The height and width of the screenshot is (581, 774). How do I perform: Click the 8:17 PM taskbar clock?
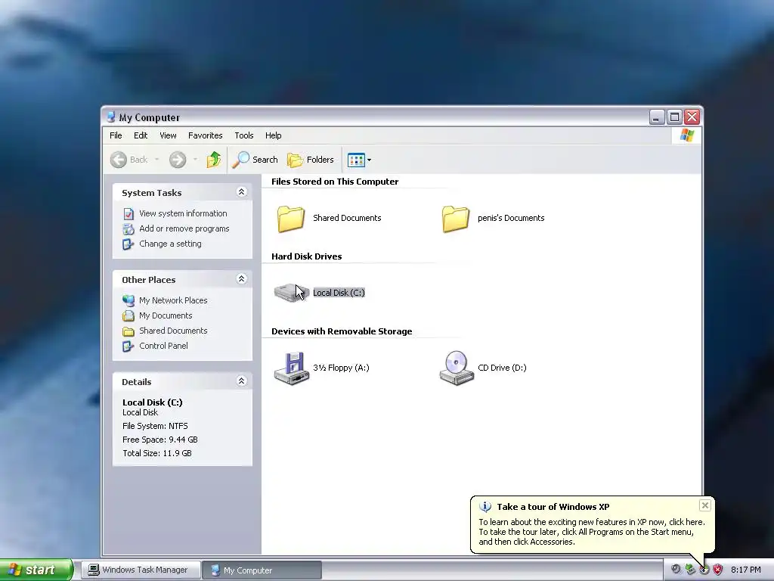coord(745,570)
